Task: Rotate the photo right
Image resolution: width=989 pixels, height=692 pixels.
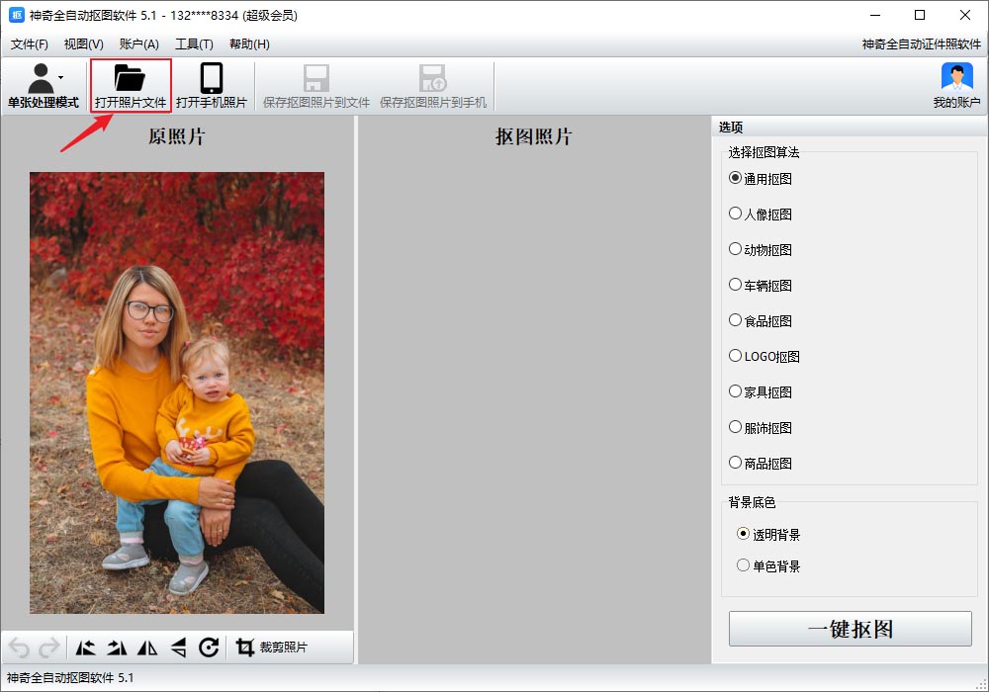Action: pos(117,648)
